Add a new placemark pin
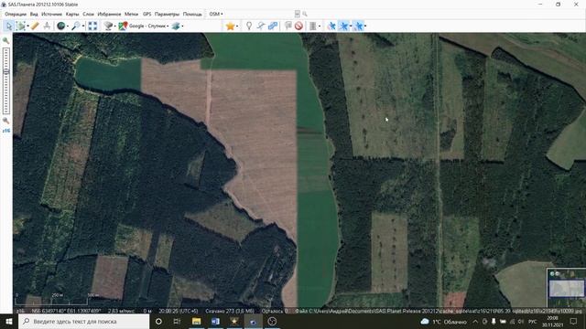 pyautogui.click(x=249, y=26)
